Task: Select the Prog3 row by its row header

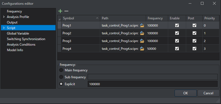Action: click(59, 41)
